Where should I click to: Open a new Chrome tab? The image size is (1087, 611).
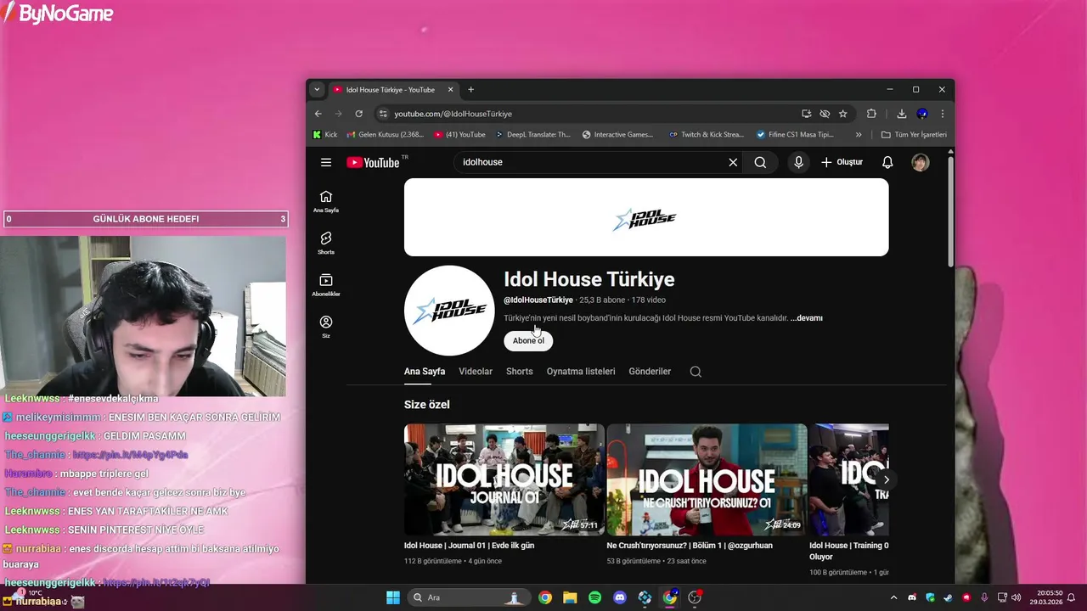pyautogui.click(x=471, y=89)
